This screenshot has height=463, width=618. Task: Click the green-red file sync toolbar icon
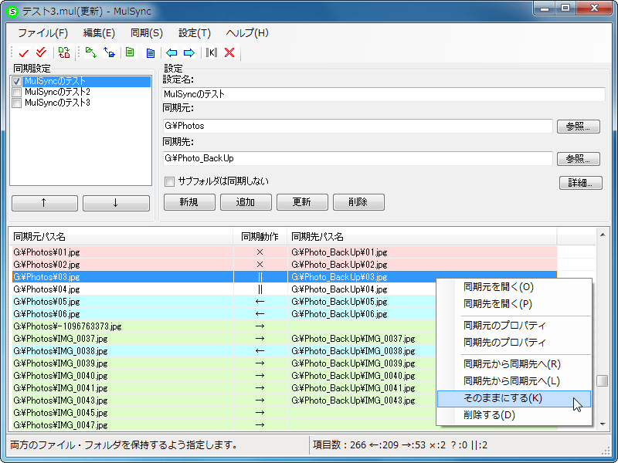64,52
